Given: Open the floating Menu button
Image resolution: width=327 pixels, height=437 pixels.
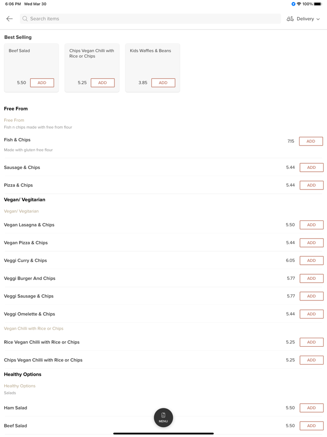Looking at the screenshot, I should point(163,417).
